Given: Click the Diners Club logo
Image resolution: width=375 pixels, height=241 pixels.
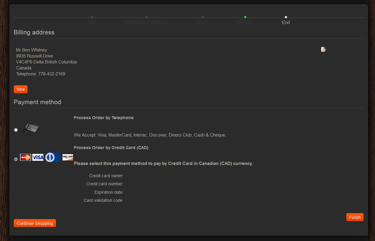Looking at the screenshot, I should point(53,157).
